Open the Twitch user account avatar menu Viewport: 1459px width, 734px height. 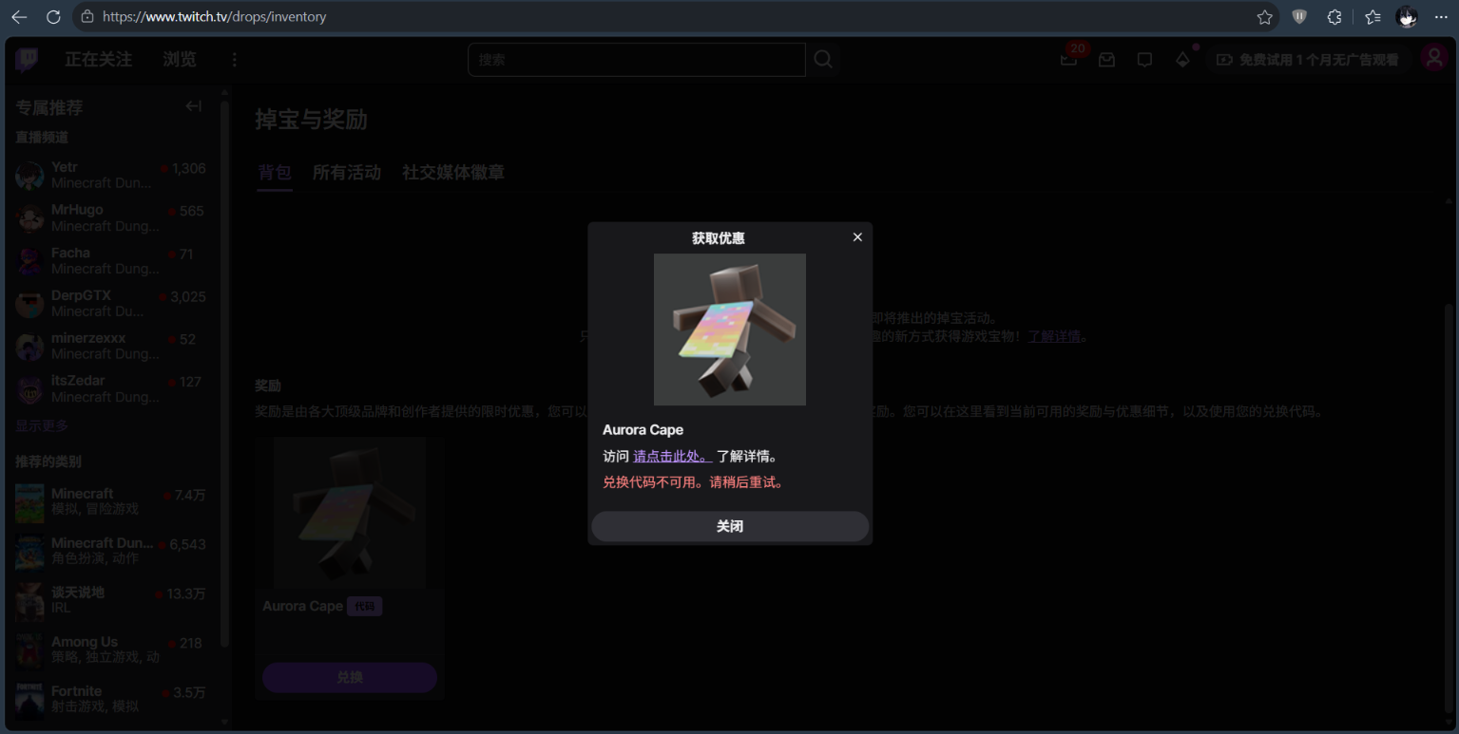1433,59
